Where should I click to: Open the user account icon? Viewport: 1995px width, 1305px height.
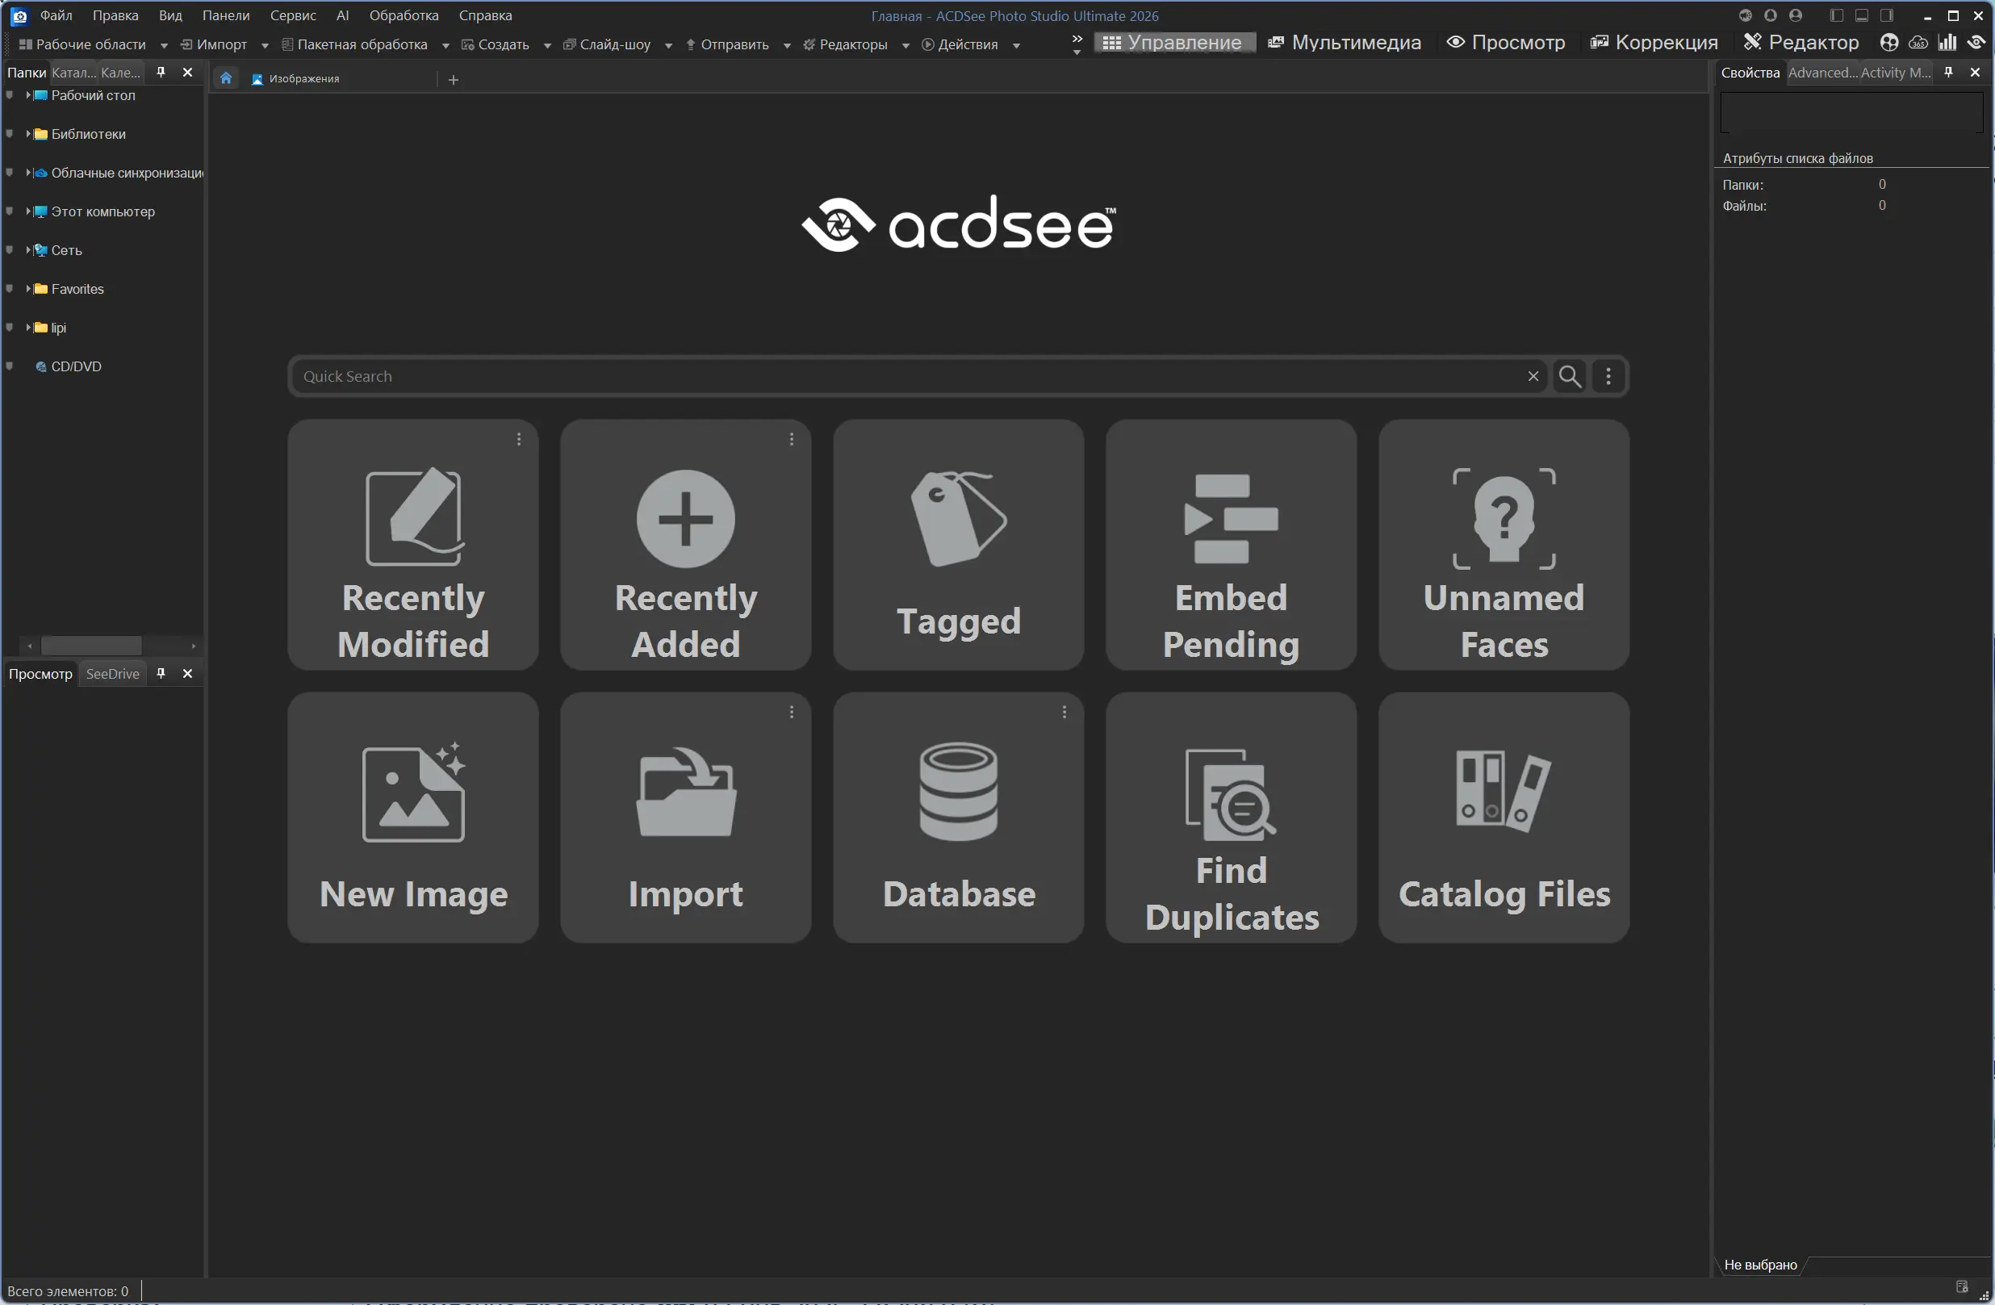tap(1796, 16)
